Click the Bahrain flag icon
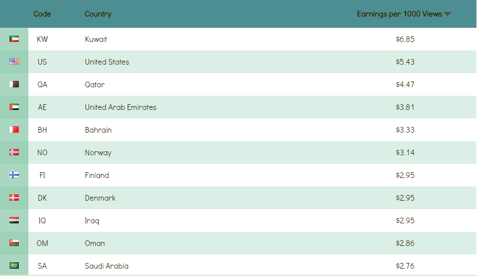The width and height of the screenshot is (477, 276). pos(14,130)
